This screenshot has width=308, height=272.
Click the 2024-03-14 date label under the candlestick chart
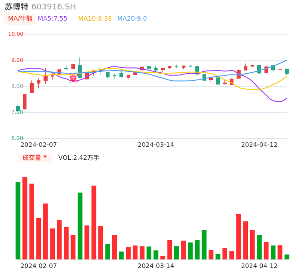coord(156,145)
